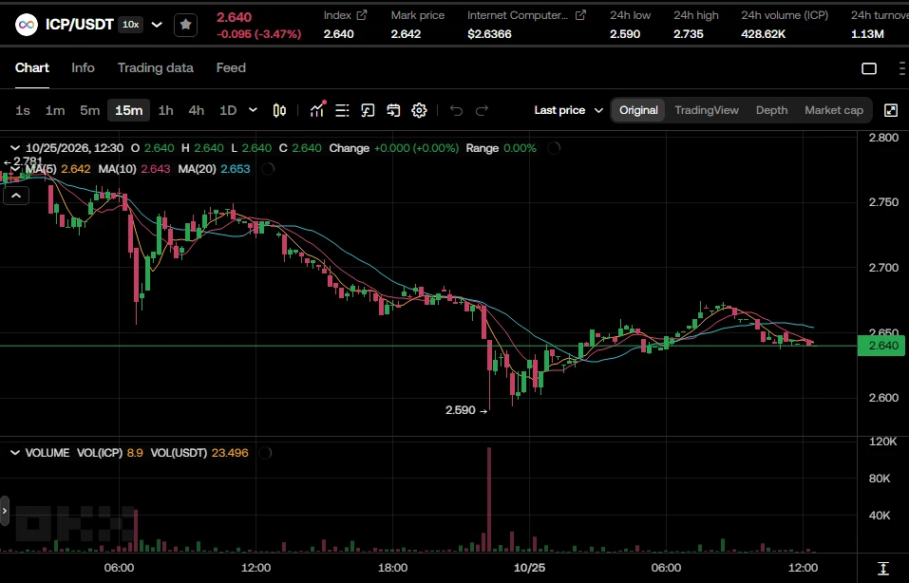Viewport: 909px width, 583px height.
Task: Switch chart to TradingView mode
Action: [x=707, y=110]
